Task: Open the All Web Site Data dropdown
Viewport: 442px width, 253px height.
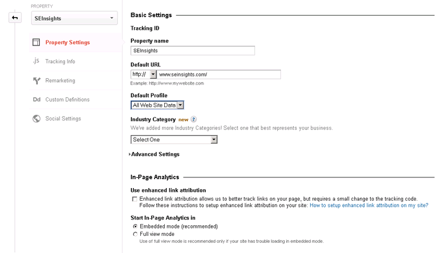Action: coord(157,105)
